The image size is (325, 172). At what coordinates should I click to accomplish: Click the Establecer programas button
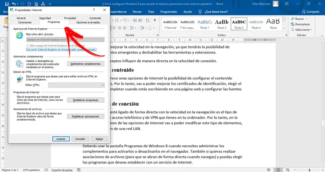point(86,100)
